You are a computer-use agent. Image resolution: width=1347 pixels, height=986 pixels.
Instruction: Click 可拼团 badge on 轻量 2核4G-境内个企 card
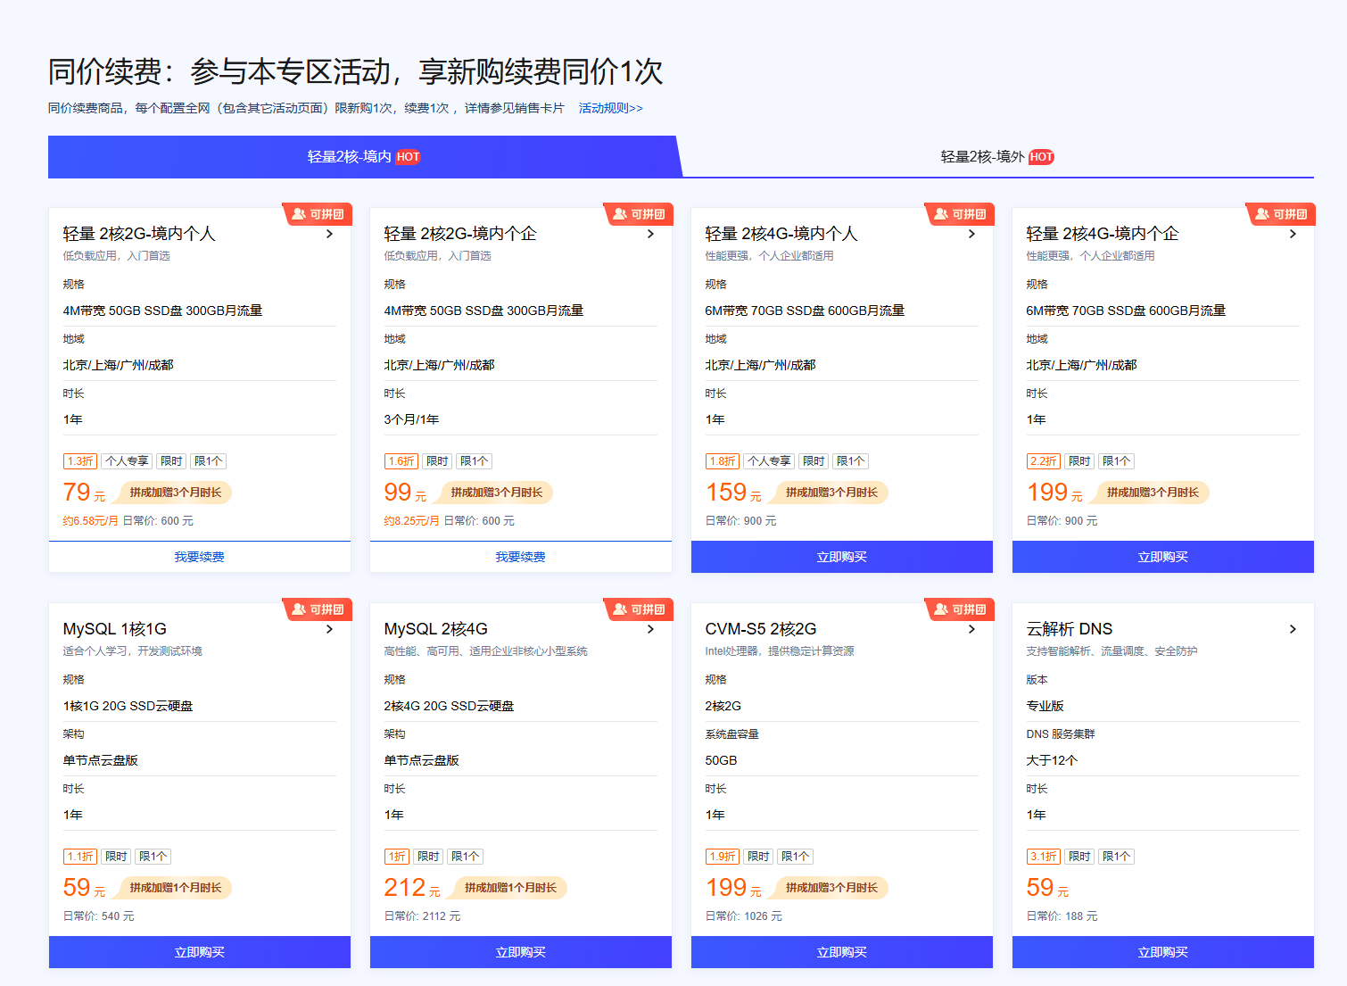pyautogui.click(x=1281, y=214)
